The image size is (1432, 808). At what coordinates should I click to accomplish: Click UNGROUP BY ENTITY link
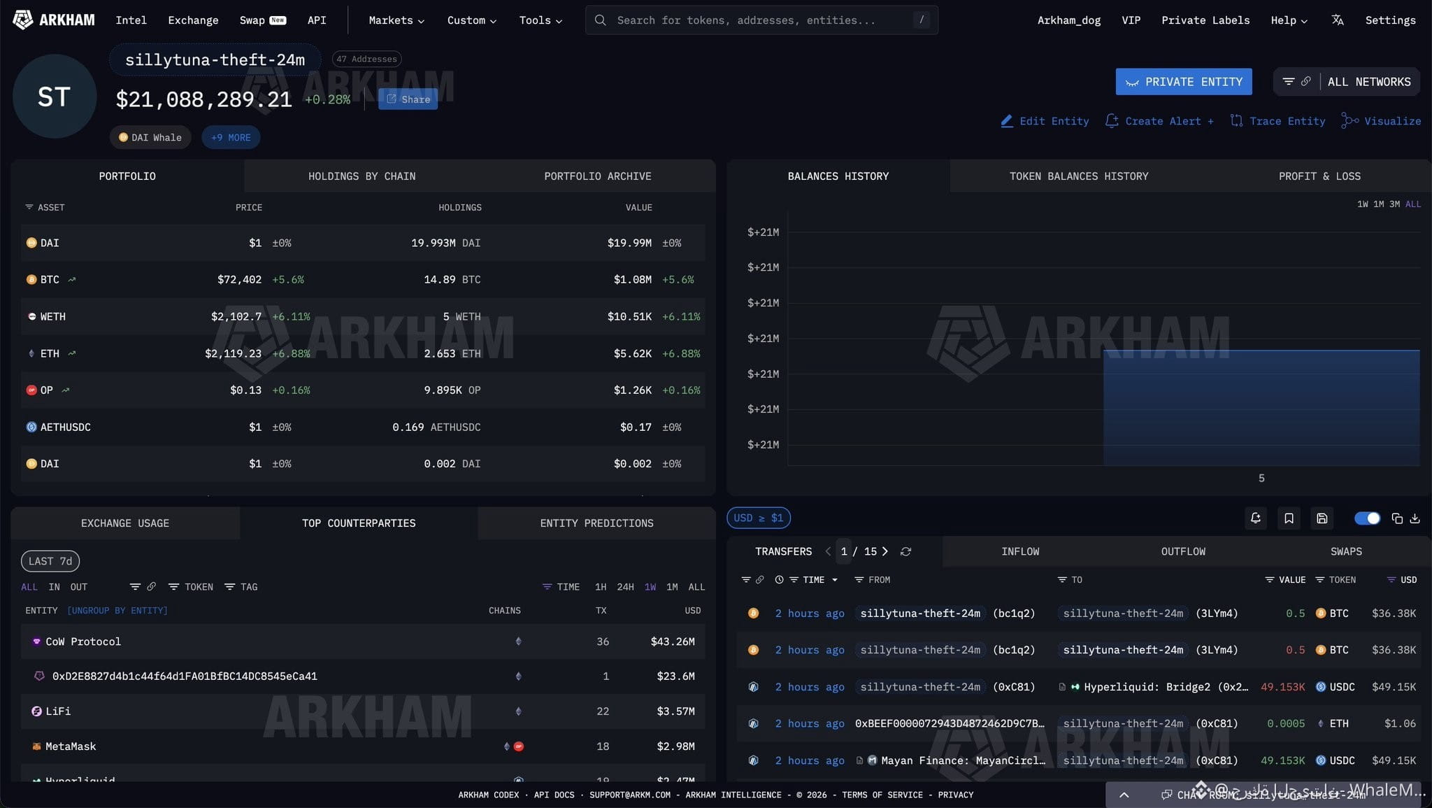pyautogui.click(x=117, y=611)
